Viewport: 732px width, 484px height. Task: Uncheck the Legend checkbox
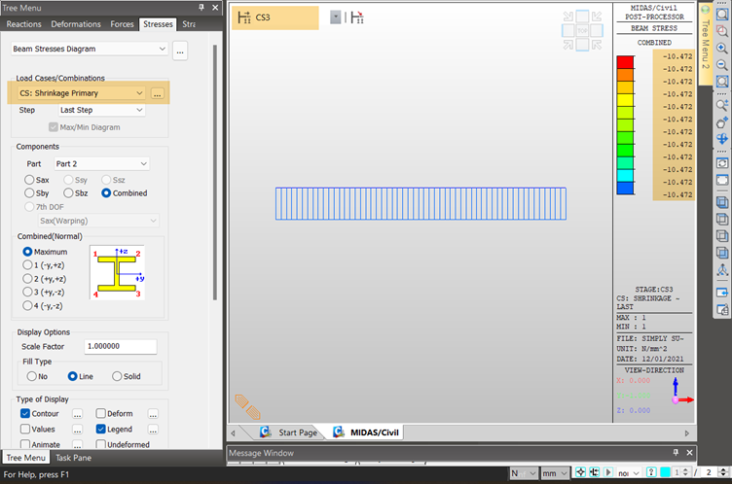(x=101, y=429)
